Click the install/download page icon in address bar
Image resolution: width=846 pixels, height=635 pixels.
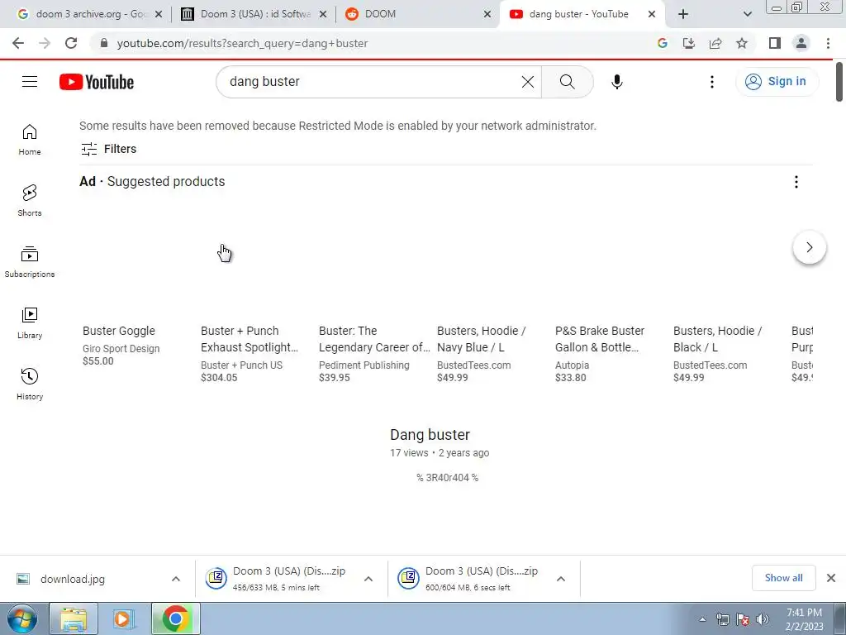coord(689,43)
